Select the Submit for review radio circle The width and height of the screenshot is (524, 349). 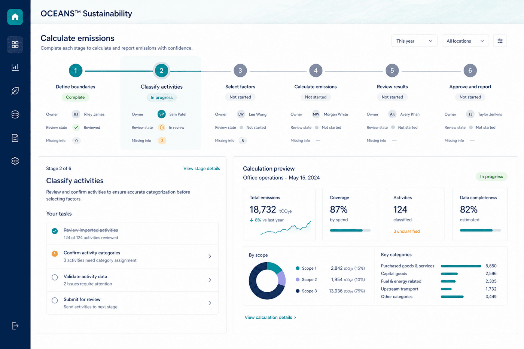(55, 300)
